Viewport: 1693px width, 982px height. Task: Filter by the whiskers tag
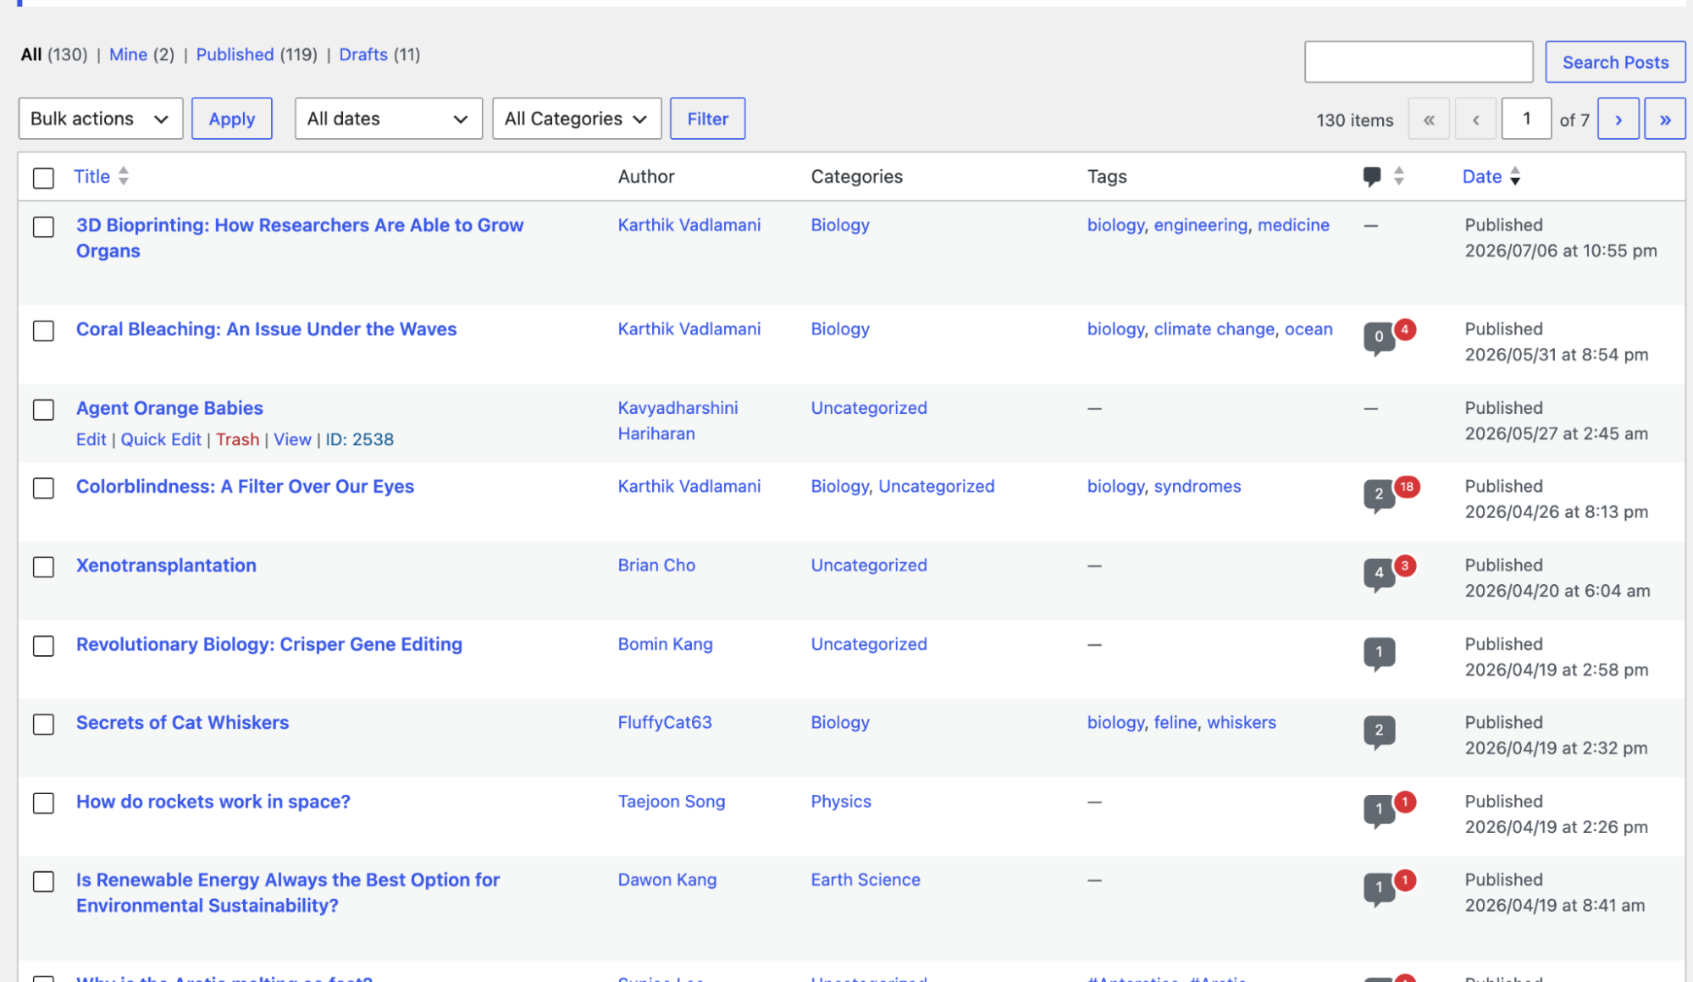1242,722
